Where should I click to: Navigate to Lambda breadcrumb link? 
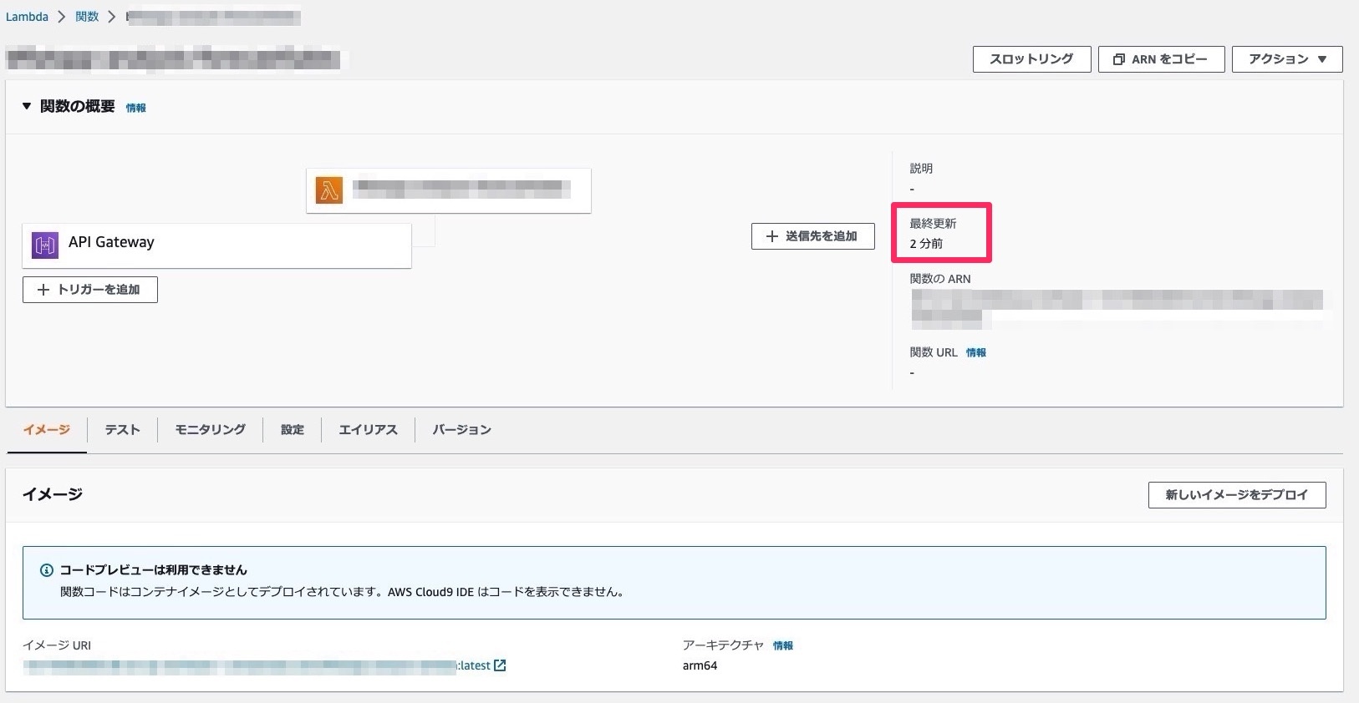click(27, 17)
